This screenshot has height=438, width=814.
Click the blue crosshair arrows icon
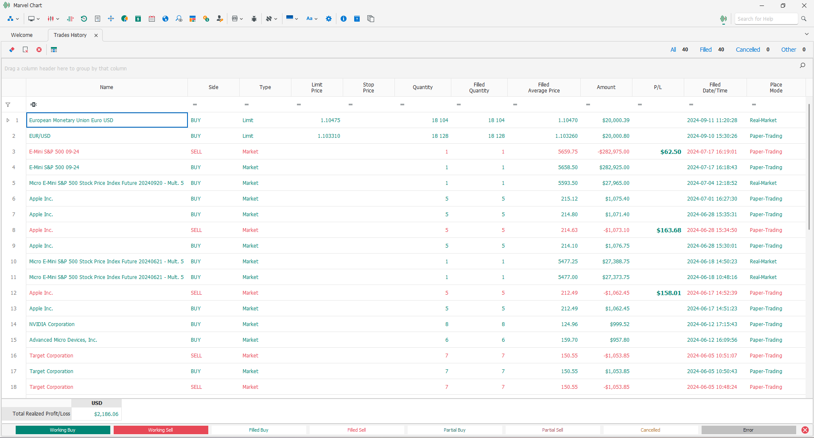[x=111, y=19]
